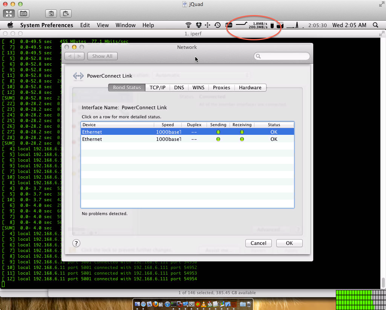The image size is (386, 310).
Task: Open the Xcode icon in the Dock
Action: [x=228, y=304]
